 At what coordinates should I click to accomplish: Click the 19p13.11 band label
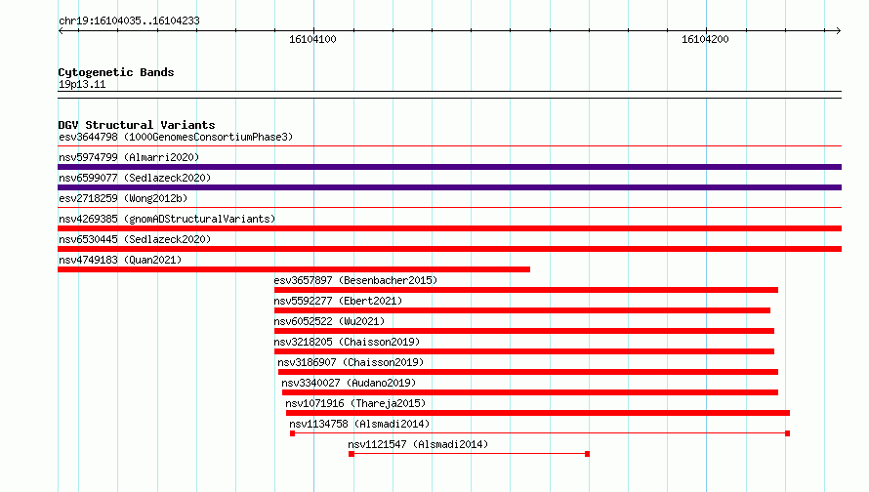(82, 84)
